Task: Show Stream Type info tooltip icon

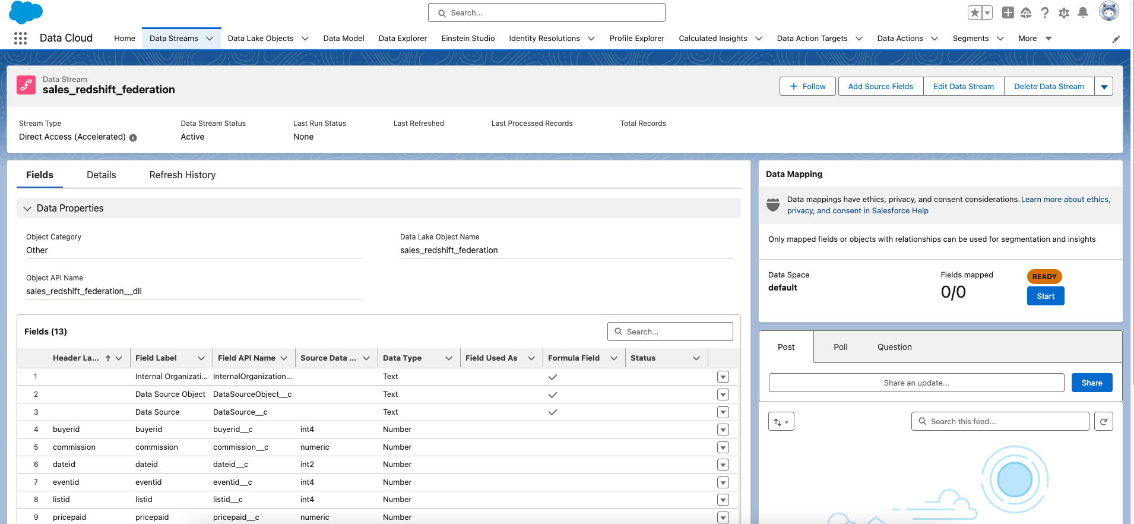Action: [133, 137]
